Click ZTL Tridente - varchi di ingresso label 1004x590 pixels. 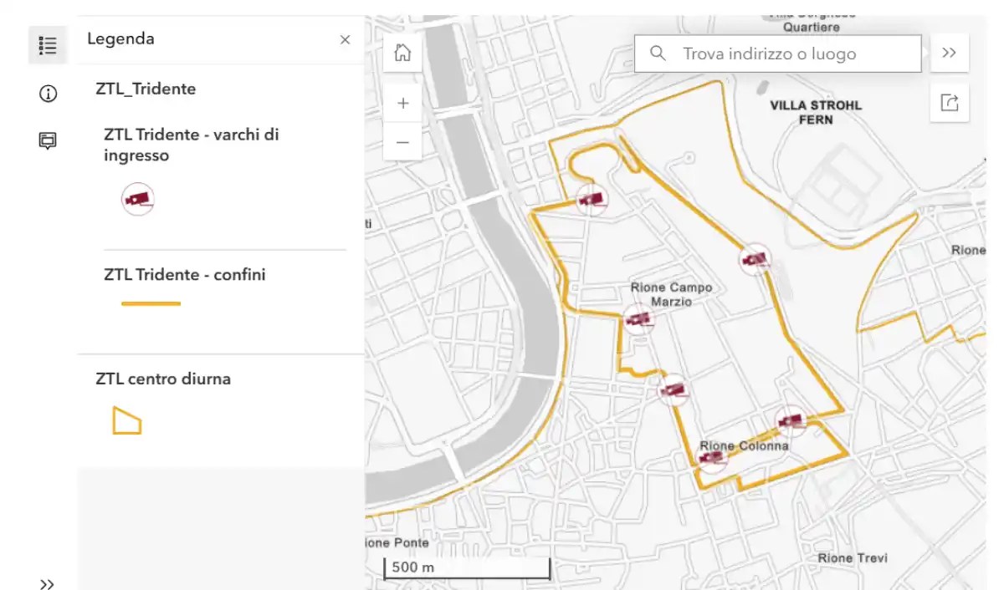click(x=192, y=145)
